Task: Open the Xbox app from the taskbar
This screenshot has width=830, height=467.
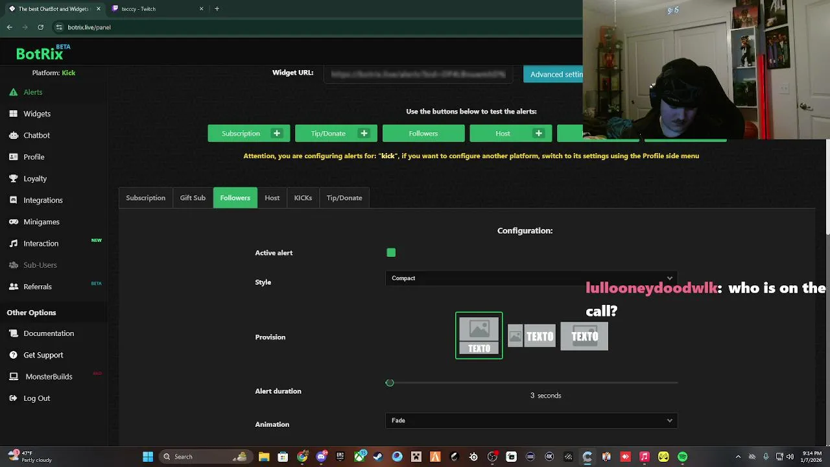Action: coord(359,457)
